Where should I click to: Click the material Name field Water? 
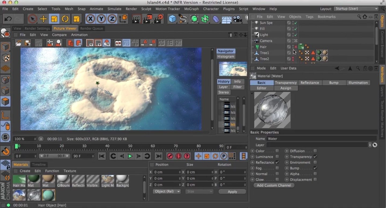321,139
